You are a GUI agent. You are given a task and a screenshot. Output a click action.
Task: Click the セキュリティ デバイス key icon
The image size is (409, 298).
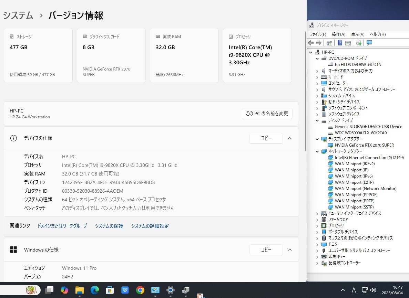(x=324, y=102)
